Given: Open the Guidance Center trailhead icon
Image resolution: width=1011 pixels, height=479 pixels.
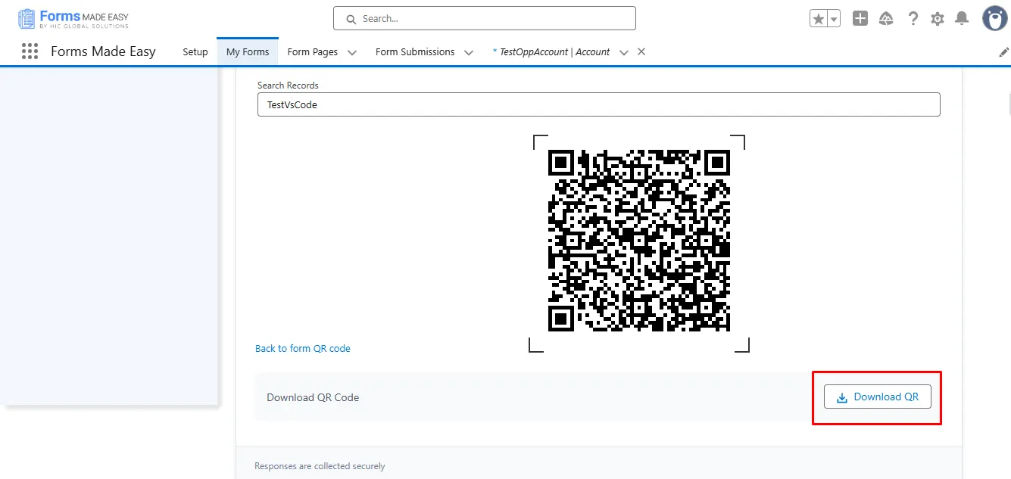Looking at the screenshot, I should (x=886, y=19).
